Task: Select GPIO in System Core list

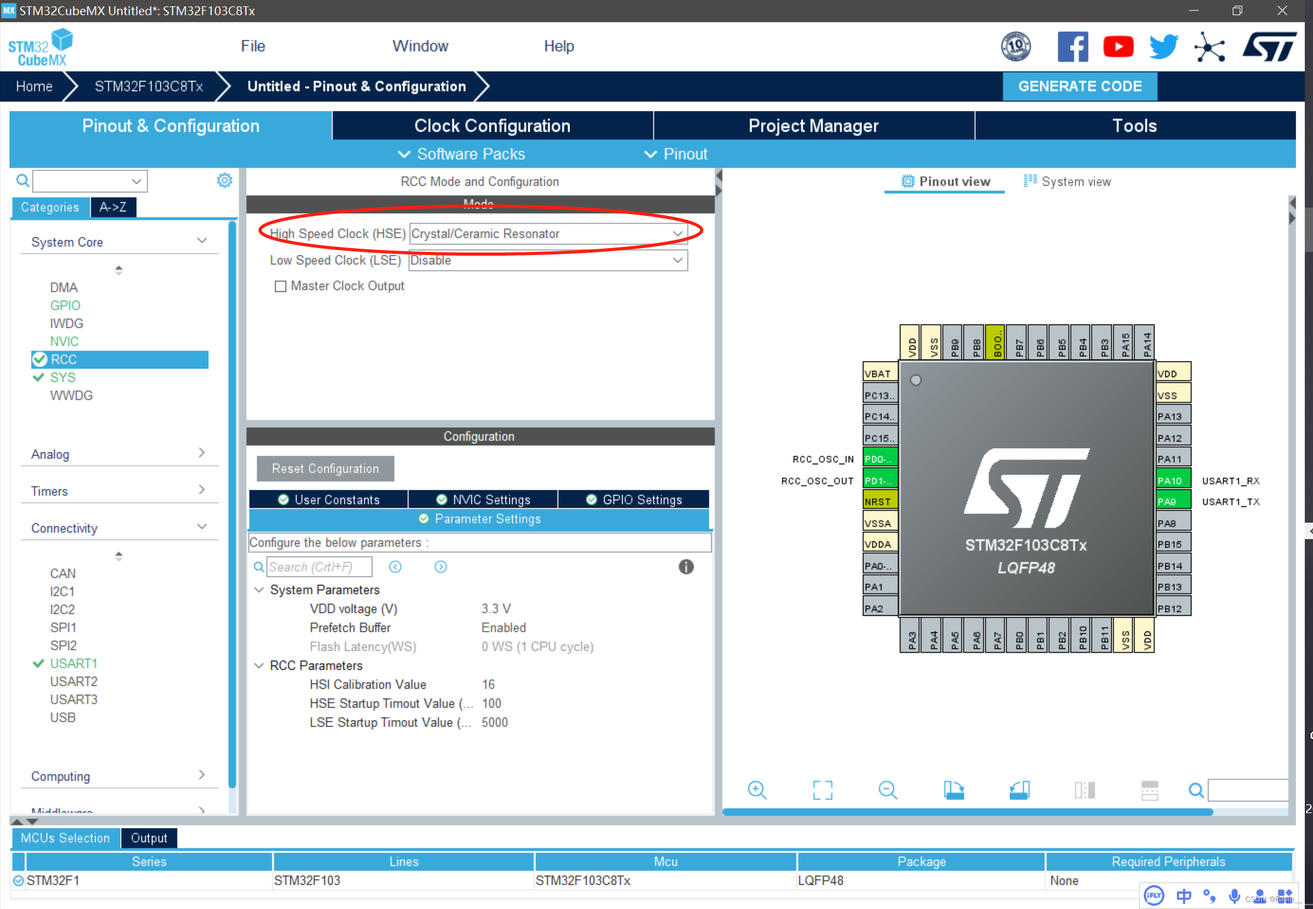Action: click(x=65, y=306)
